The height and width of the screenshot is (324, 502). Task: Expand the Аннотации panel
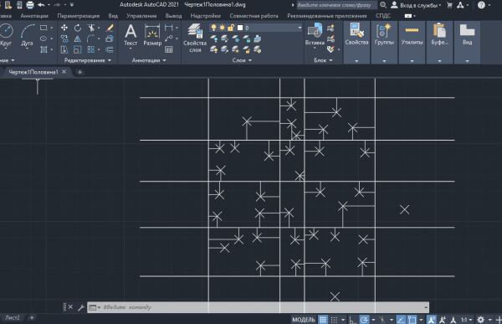point(149,60)
